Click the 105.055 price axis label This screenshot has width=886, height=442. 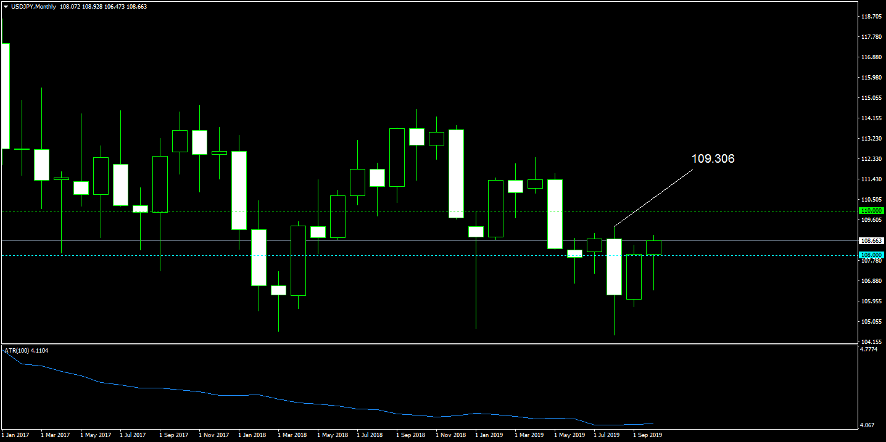(871, 322)
